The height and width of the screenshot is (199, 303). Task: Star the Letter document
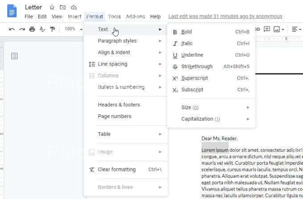(52, 7)
